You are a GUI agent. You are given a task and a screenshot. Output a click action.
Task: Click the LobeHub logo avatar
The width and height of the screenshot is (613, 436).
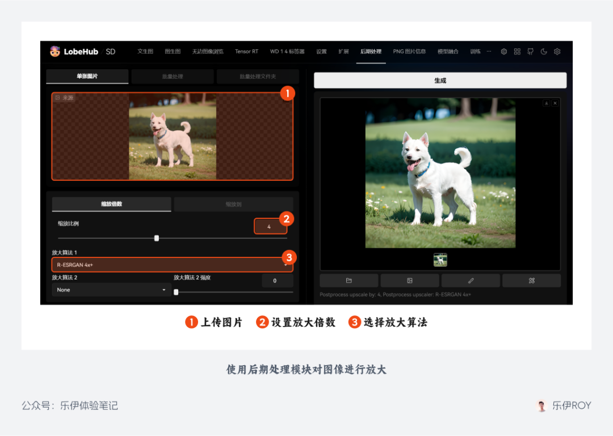click(55, 52)
